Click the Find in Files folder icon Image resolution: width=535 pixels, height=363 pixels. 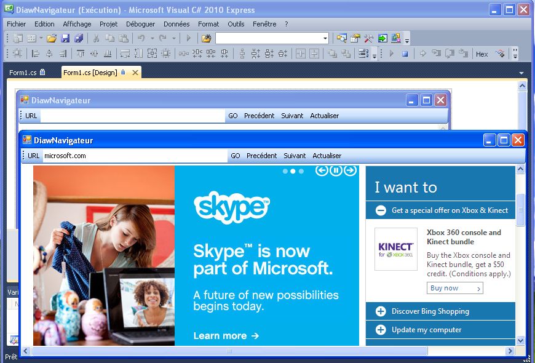(206, 38)
